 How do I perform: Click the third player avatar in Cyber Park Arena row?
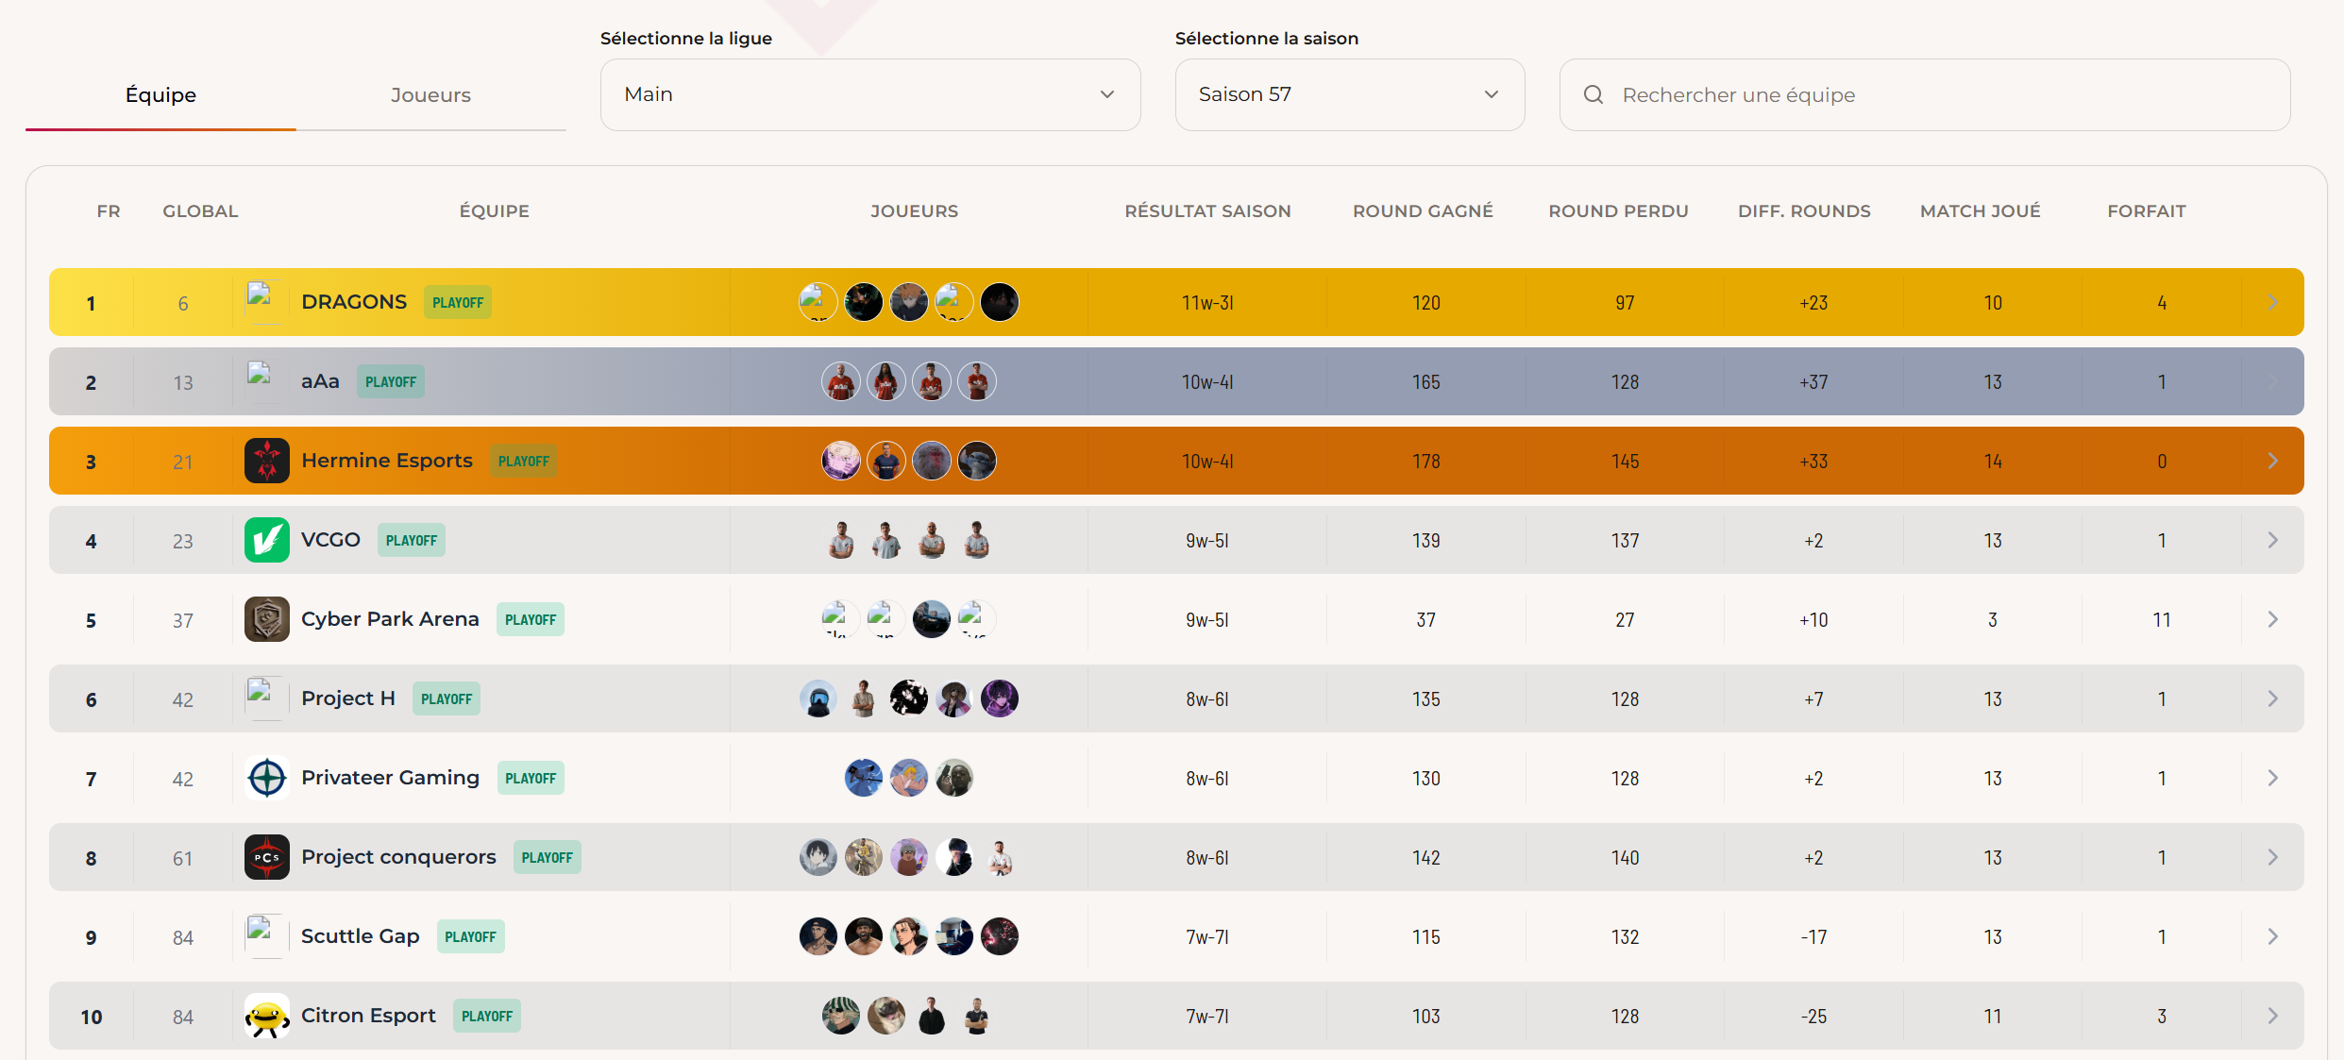click(x=932, y=619)
